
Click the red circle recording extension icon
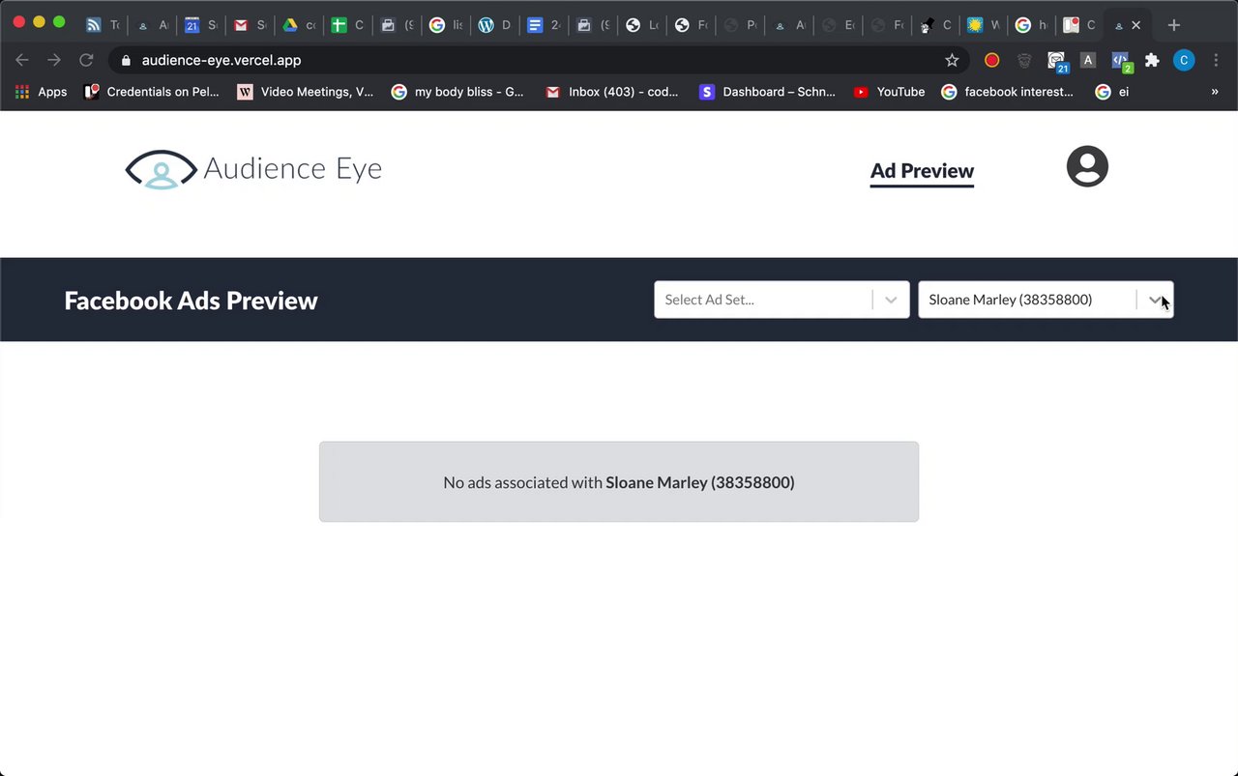(991, 60)
